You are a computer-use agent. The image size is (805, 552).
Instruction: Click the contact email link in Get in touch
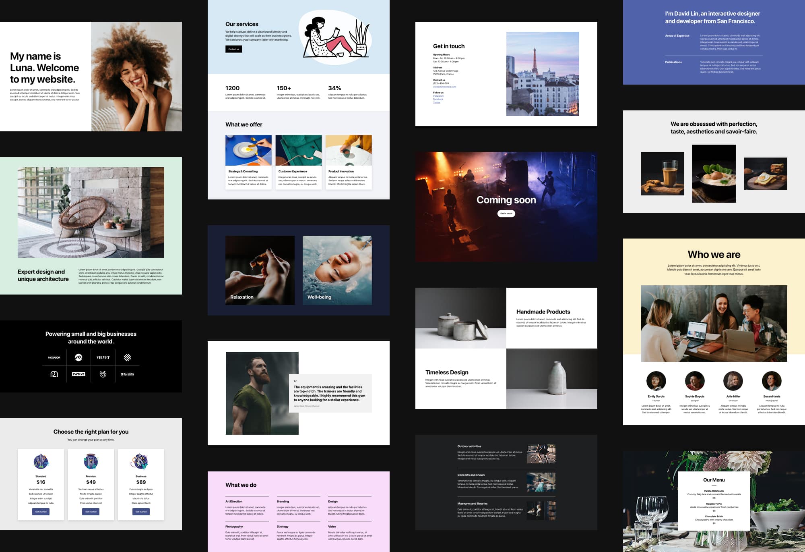(x=444, y=87)
